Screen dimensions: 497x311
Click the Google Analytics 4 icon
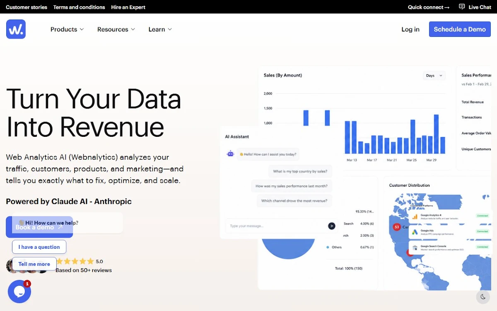point(415,216)
